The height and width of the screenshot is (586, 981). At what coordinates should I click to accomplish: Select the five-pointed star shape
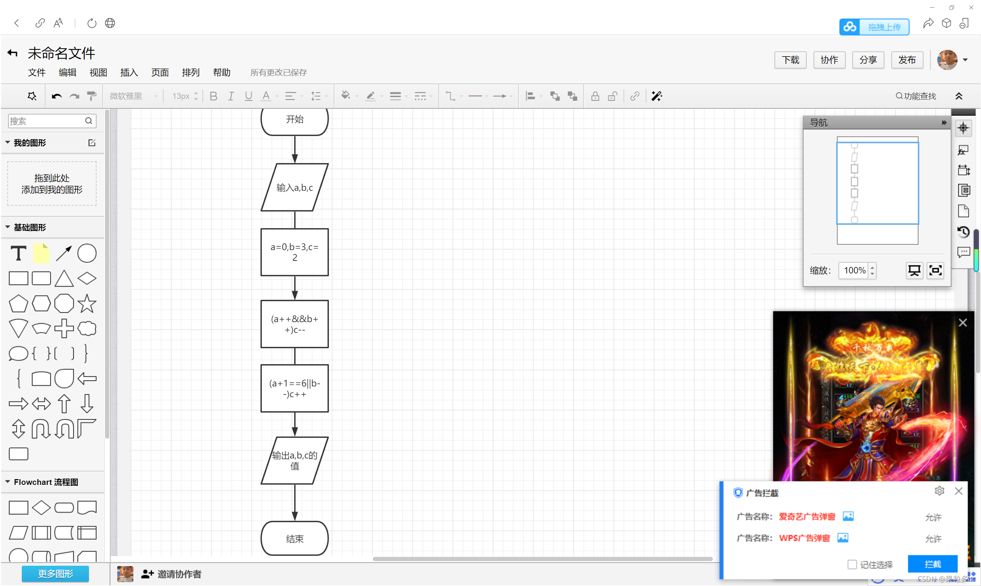(87, 303)
